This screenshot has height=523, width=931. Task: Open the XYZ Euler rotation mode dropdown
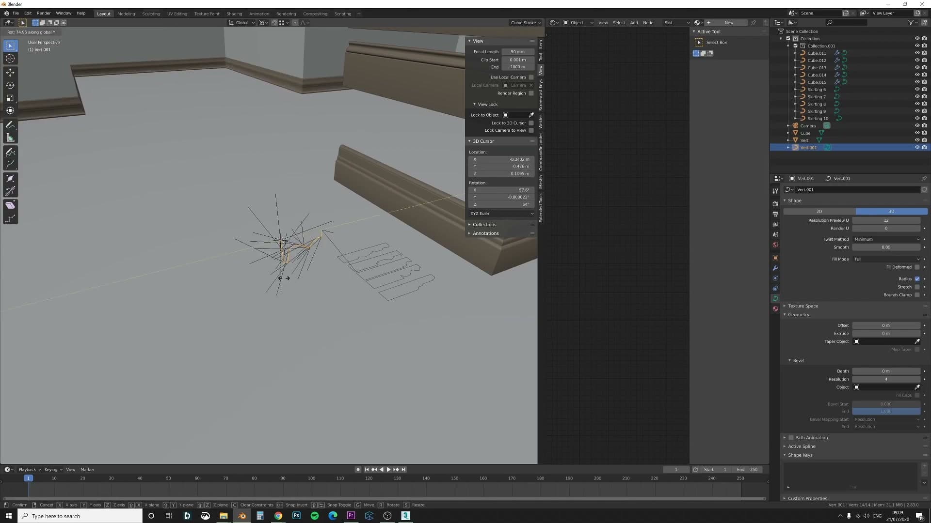[501, 214]
